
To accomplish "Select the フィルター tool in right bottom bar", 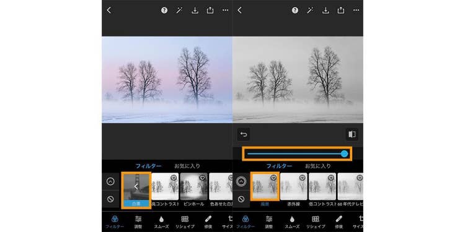I will 245,223.
